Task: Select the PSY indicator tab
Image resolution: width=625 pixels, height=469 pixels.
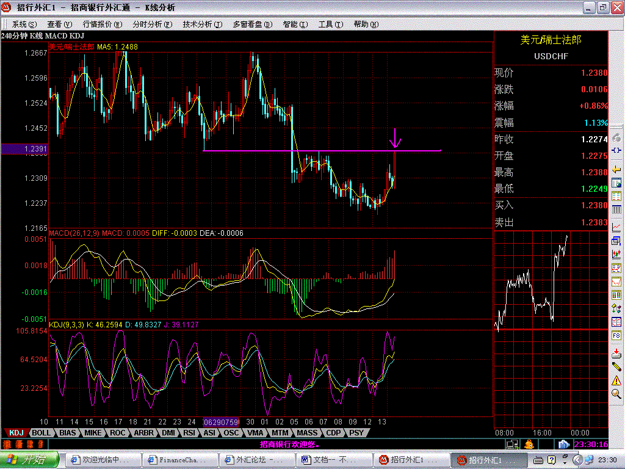Action: coord(356,432)
